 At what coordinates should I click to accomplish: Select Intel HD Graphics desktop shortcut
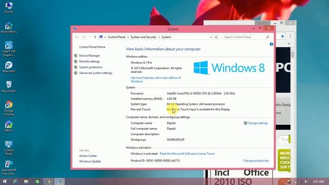tap(9, 49)
